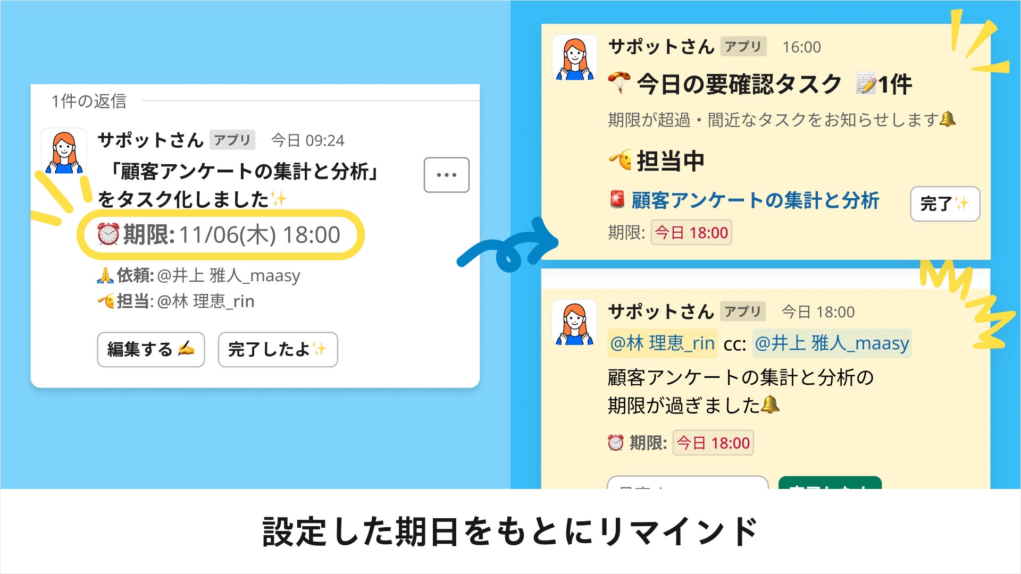Click the @井上 雅人_maasy mention in cc
This screenshot has height=574, width=1021.
pyautogui.click(x=832, y=343)
